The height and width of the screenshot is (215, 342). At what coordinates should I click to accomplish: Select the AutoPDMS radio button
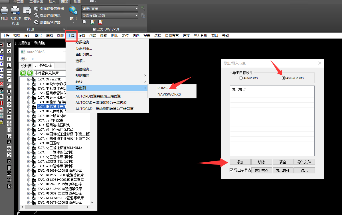click(241, 78)
